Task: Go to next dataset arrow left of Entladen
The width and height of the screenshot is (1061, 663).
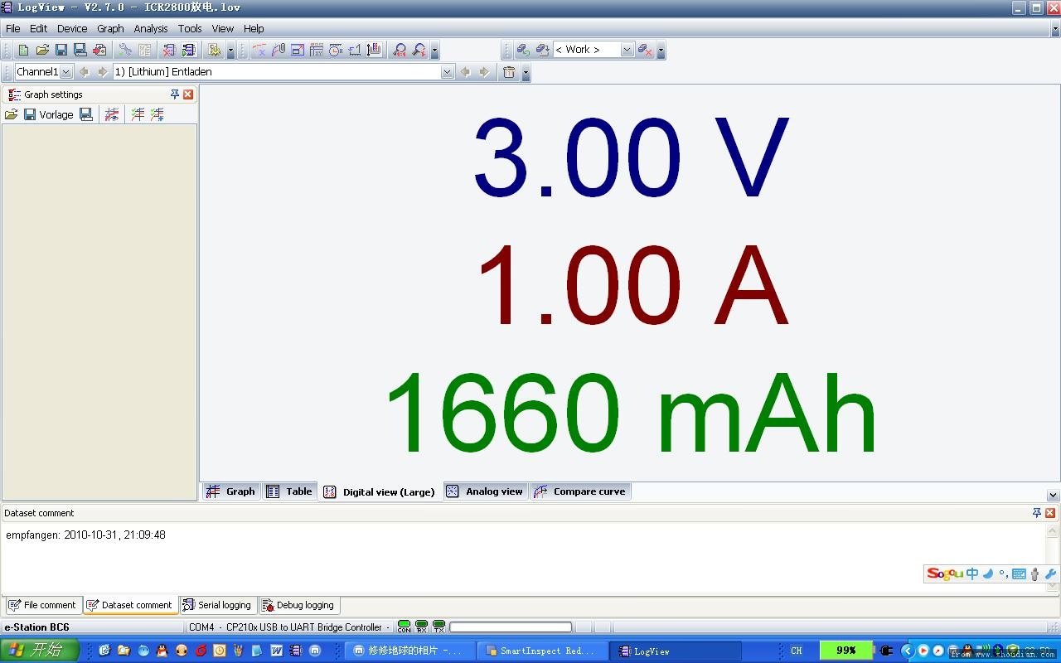Action: pyautogui.click(x=103, y=72)
